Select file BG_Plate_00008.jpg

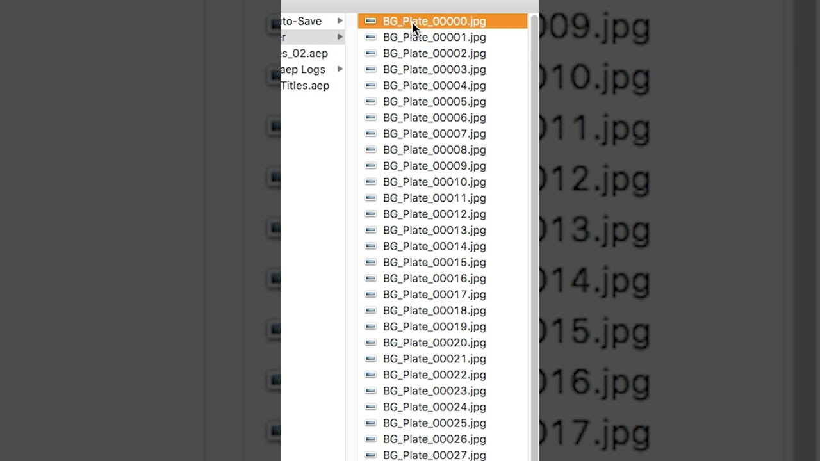tap(443, 150)
